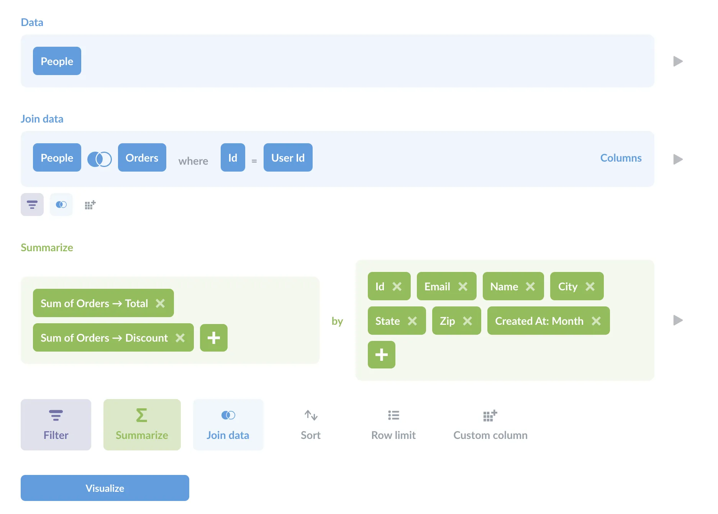Image resolution: width=718 pixels, height=514 pixels.
Task: Change the People data source table
Action: point(57,61)
